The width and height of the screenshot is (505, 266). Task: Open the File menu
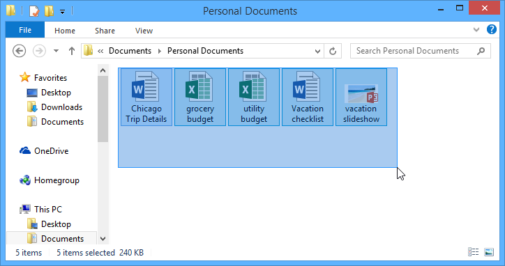pos(25,30)
